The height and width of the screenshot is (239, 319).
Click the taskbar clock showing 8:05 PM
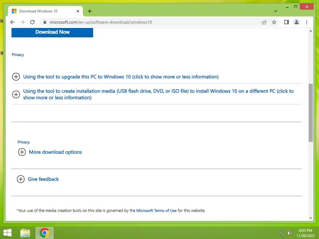[x=305, y=233]
